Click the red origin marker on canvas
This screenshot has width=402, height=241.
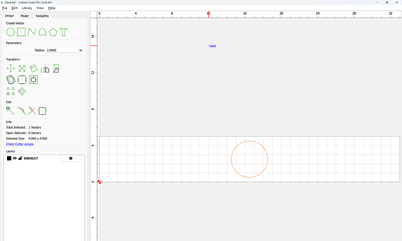(x=99, y=182)
